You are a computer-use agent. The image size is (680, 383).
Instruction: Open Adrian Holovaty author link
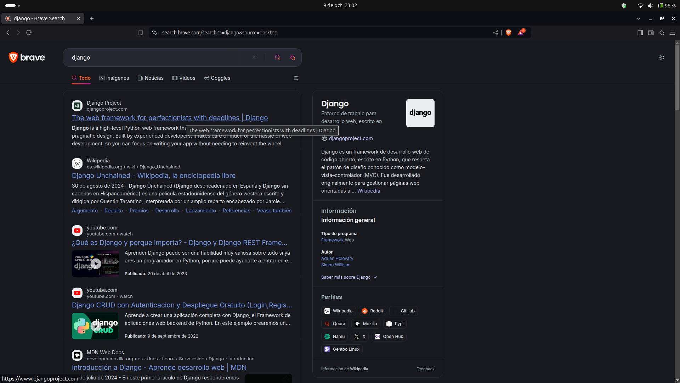pos(337,259)
